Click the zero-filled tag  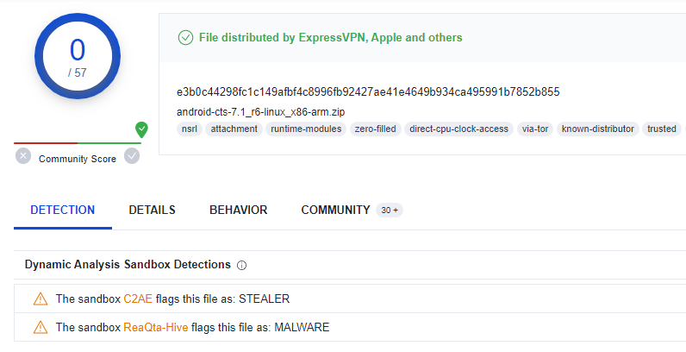tap(376, 129)
